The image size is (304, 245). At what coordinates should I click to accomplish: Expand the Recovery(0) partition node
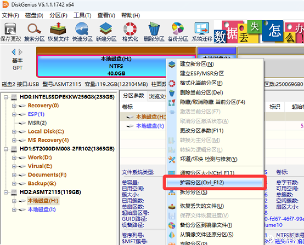[x=14, y=106]
